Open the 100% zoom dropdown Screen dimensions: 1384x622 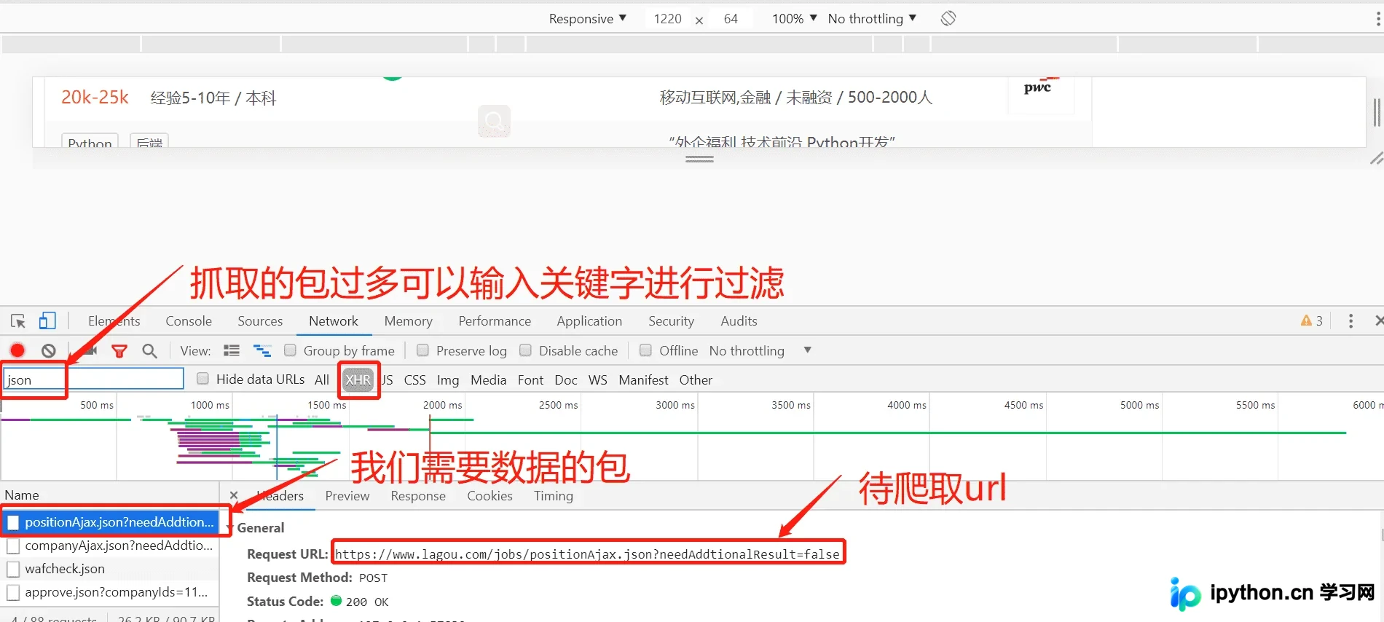[794, 18]
